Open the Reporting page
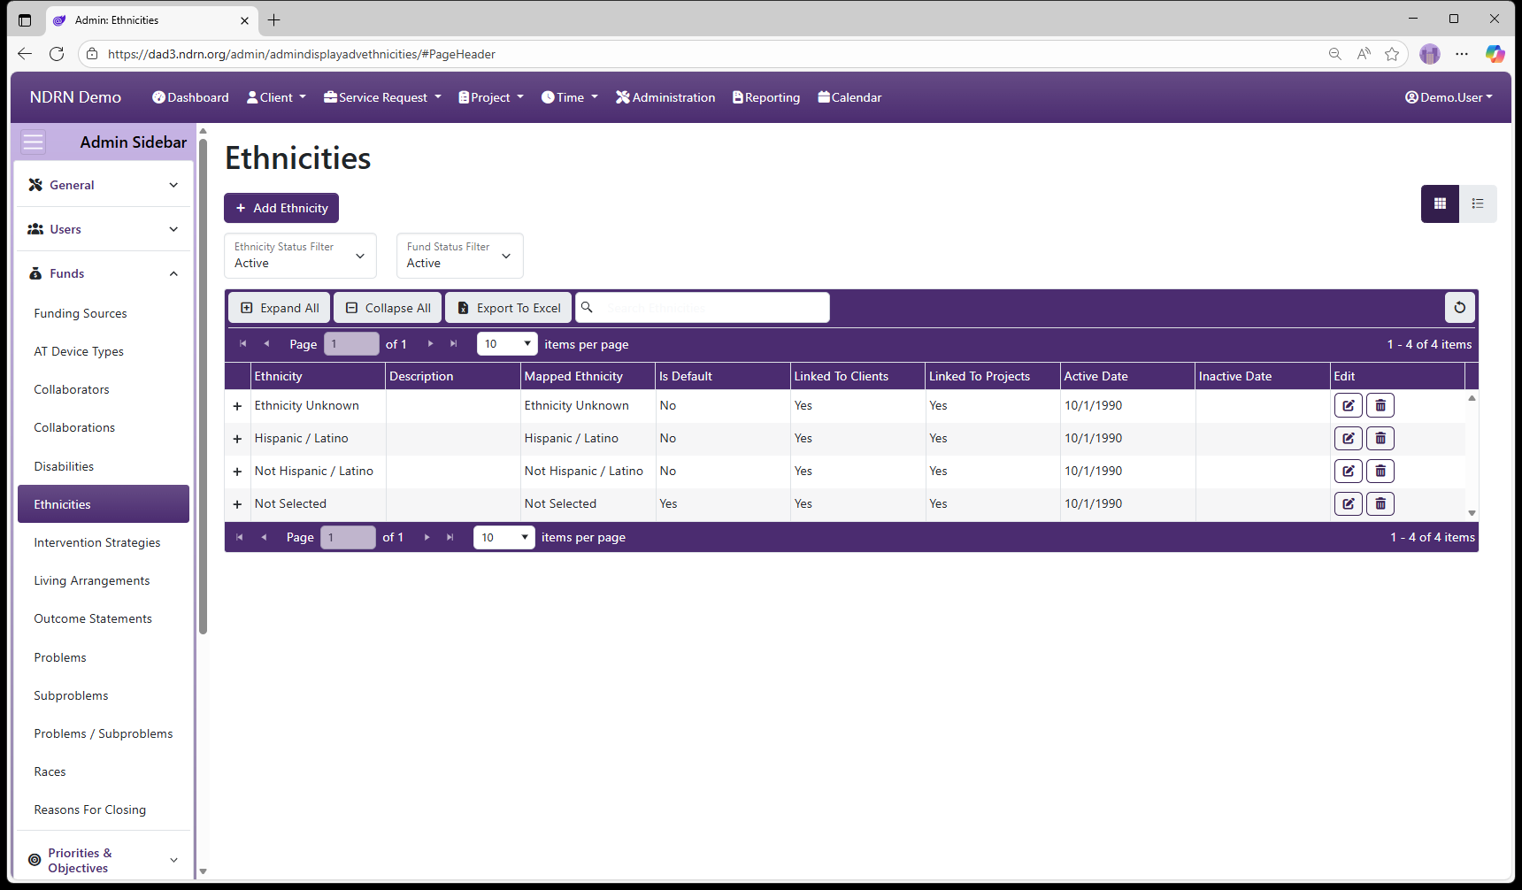 tap(766, 97)
